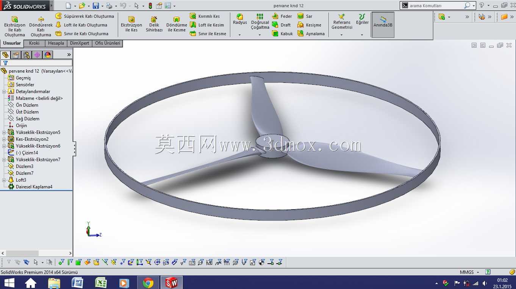Expand the Detaylandırmalar tree node
Image resolution: width=516 pixels, height=289 pixels.
point(4,92)
